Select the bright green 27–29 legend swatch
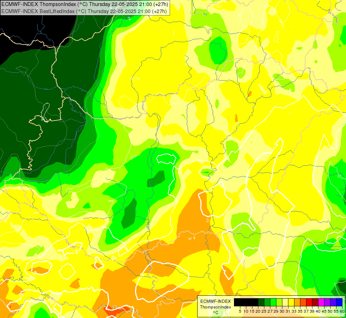The height and width of the screenshot is (318, 346). tap(273, 302)
